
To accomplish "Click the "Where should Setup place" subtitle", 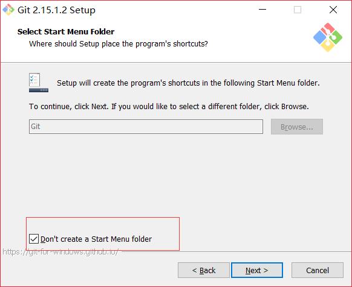I will point(119,43).
